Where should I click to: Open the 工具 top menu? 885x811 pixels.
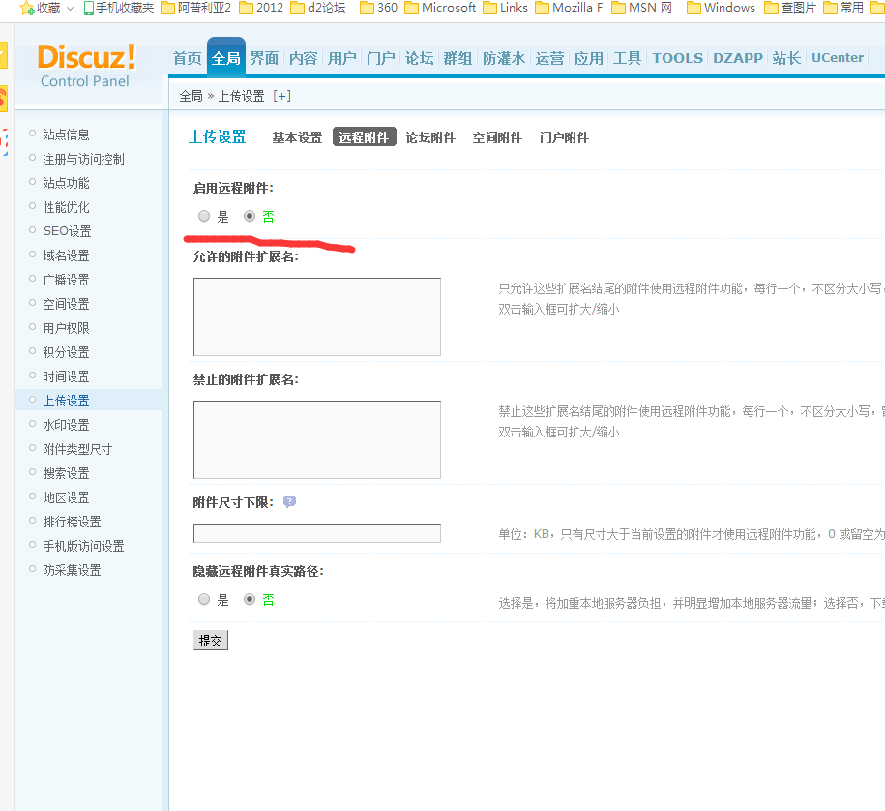(x=627, y=58)
